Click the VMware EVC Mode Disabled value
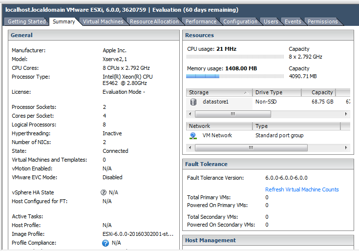 pos(112,177)
